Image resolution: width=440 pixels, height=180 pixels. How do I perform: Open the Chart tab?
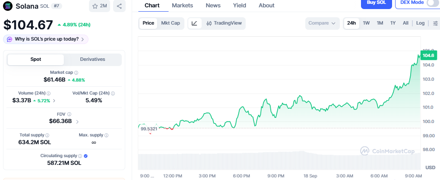pos(152,6)
